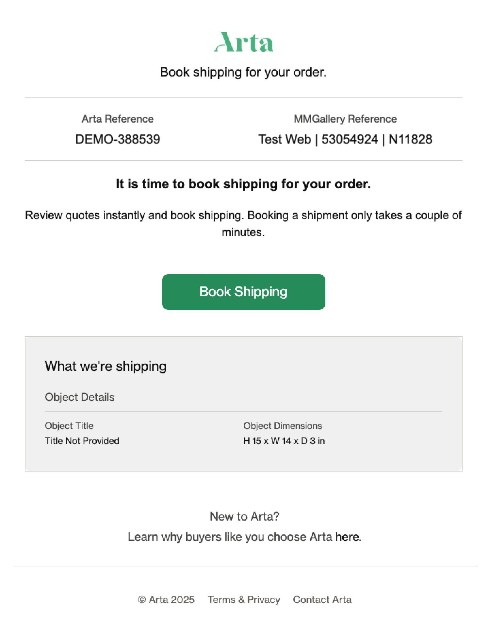Click the Book Shipping button
490x637 pixels.
coord(244,292)
